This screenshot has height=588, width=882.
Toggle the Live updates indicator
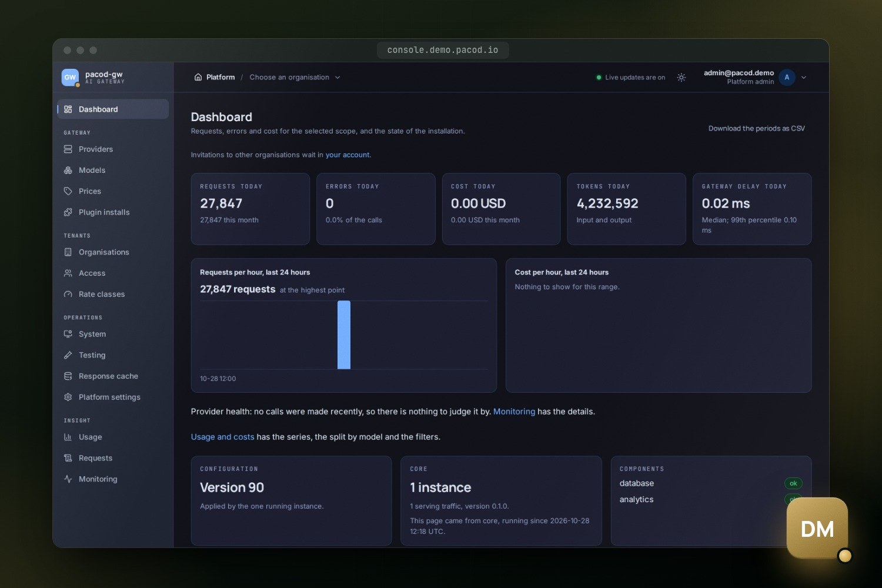coord(631,77)
